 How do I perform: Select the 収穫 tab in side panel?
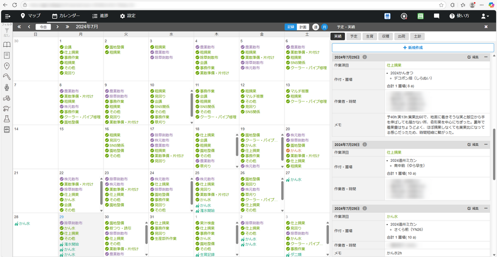click(385, 36)
